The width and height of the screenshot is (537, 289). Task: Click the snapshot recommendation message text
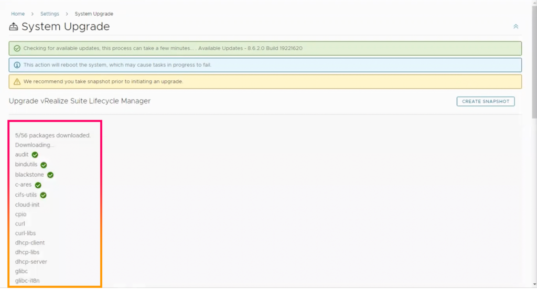click(x=103, y=81)
